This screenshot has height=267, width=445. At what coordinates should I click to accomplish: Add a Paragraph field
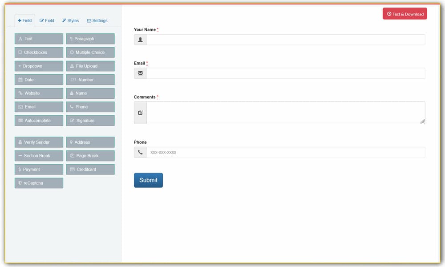pyautogui.click(x=90, y=39)
